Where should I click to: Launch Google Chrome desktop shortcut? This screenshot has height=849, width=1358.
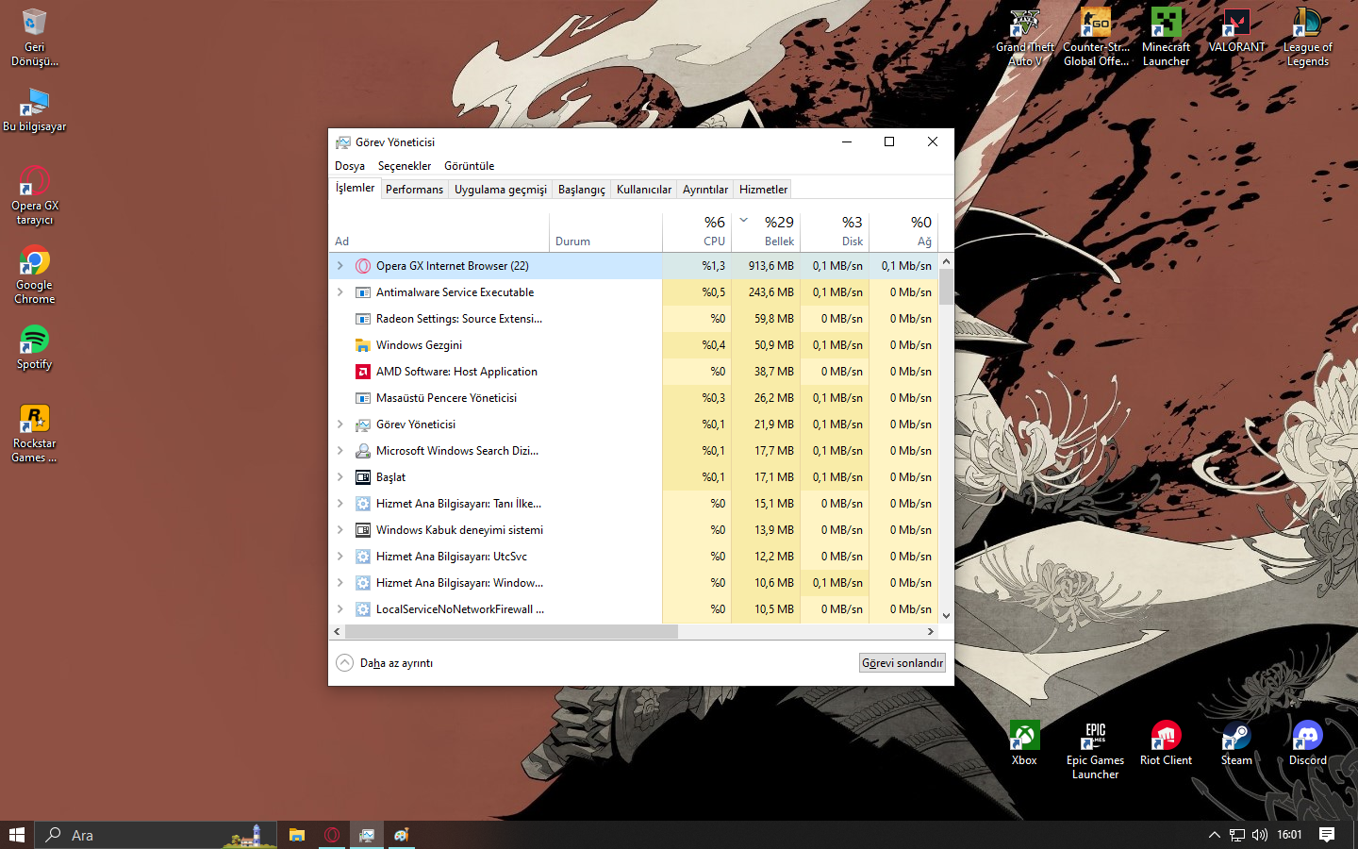tap(34, 275)
